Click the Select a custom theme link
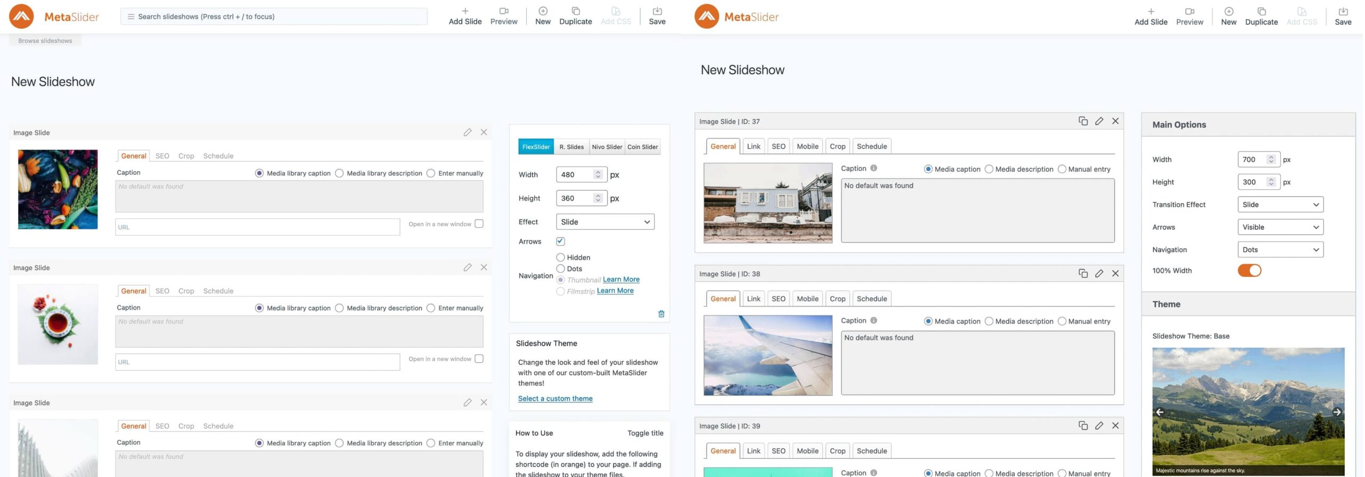Image resolution: width=1365 pixels, height=477 pixels. [555, 399]
